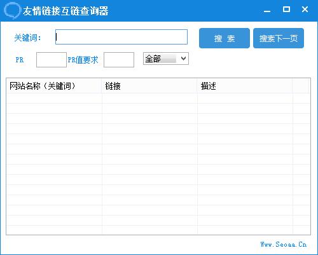Sort by 网站名称（关键词）column header
318x255 pixels.
pos(54,86)
